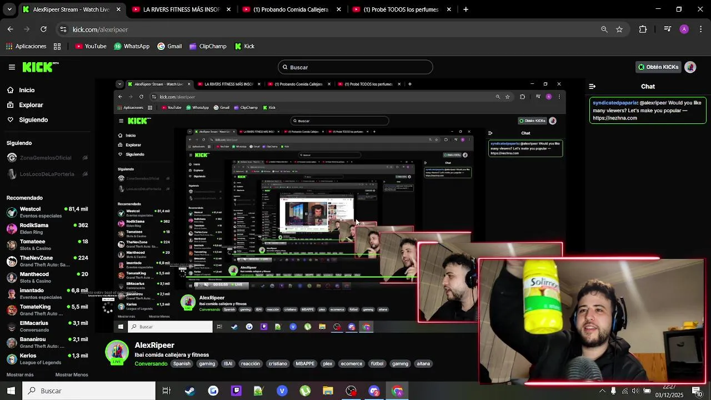Screen dimensions: 711x400
Task: Open the Kick user avatar menu
Action: coord(690,67)
